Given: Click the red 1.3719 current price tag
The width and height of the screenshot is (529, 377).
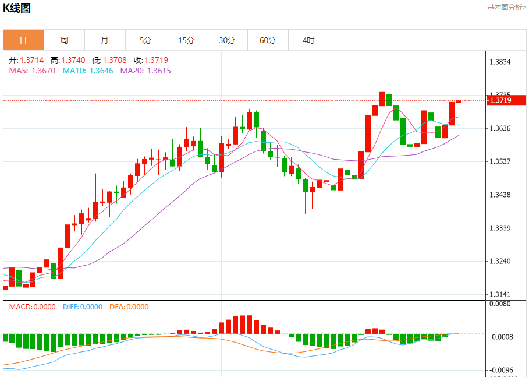Looking at the screenshot, I should tap(505, 101).
